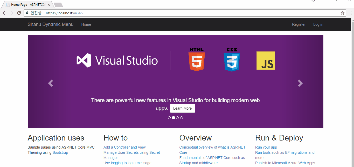The width and height of the screenshot is (354, 167).
Task: Open a new browser tab
Action: pyautogui.click(x=58, y=5)
